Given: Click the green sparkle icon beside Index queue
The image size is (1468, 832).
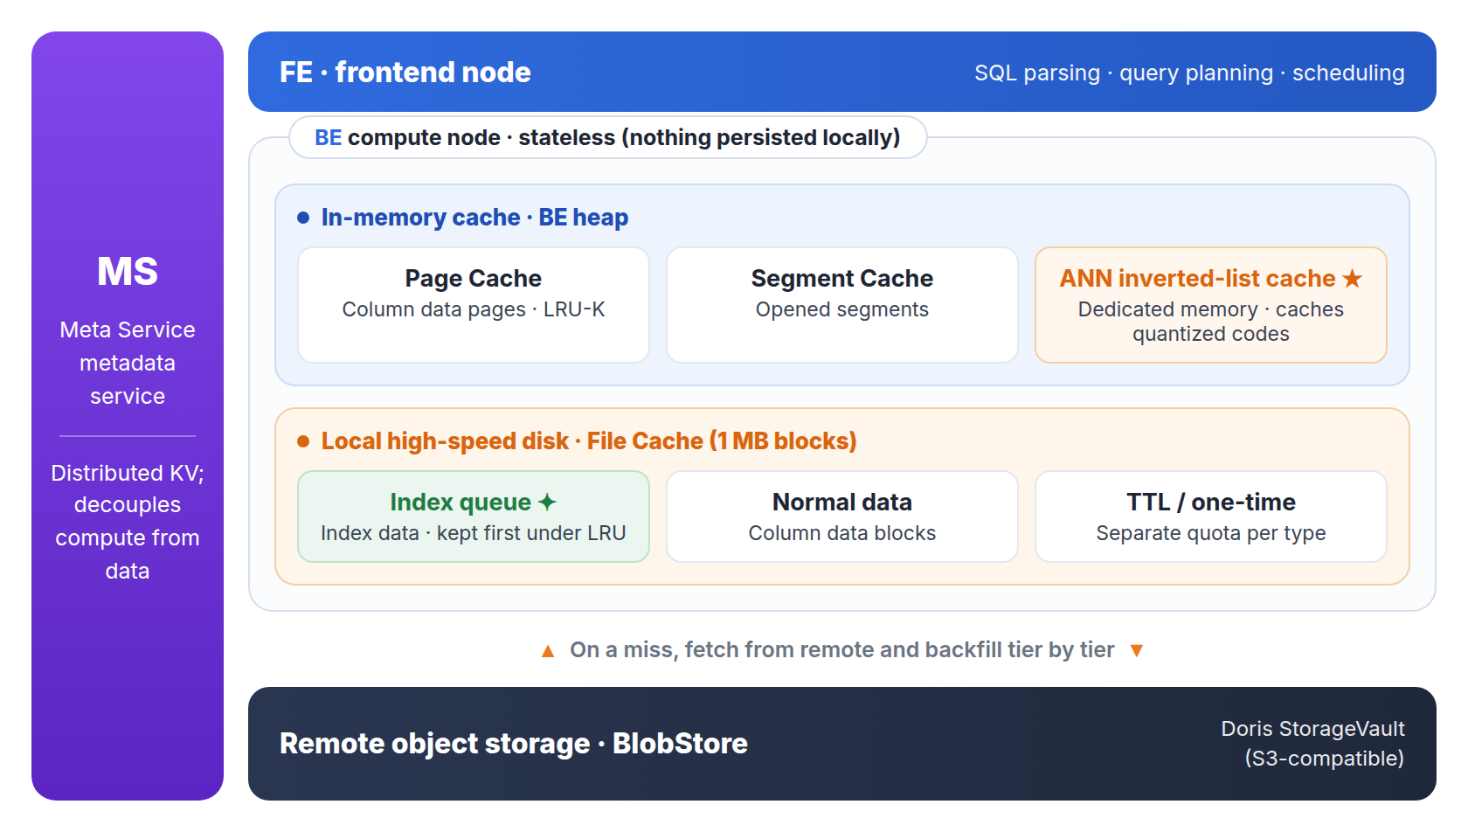Looking at the screenshot, I should [x=547, y=503].
